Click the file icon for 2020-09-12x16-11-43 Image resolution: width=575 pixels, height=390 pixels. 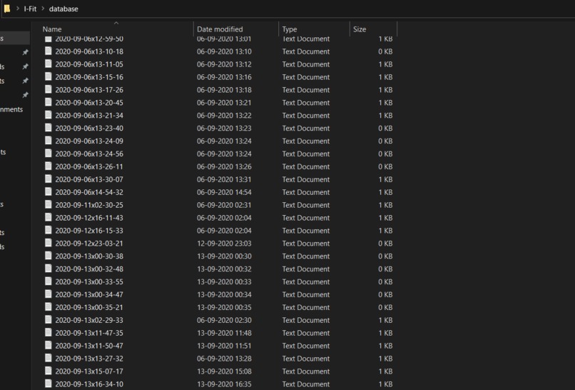(48, 217)
